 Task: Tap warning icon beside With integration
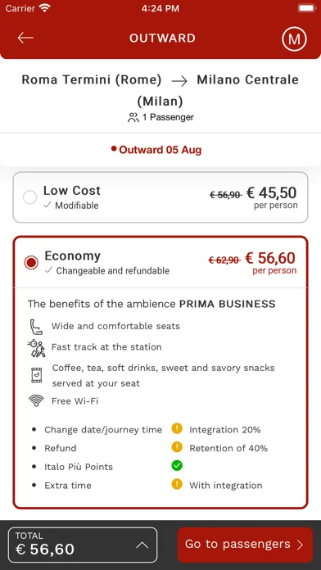[x=177, y=485]
